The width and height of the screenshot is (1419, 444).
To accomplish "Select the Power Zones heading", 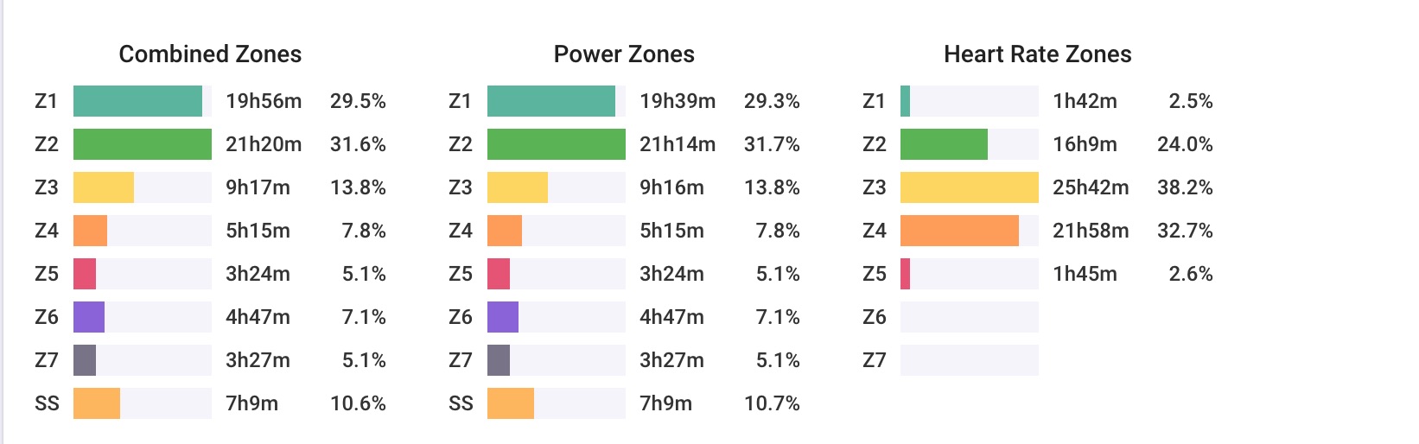I will coord(624,54).
